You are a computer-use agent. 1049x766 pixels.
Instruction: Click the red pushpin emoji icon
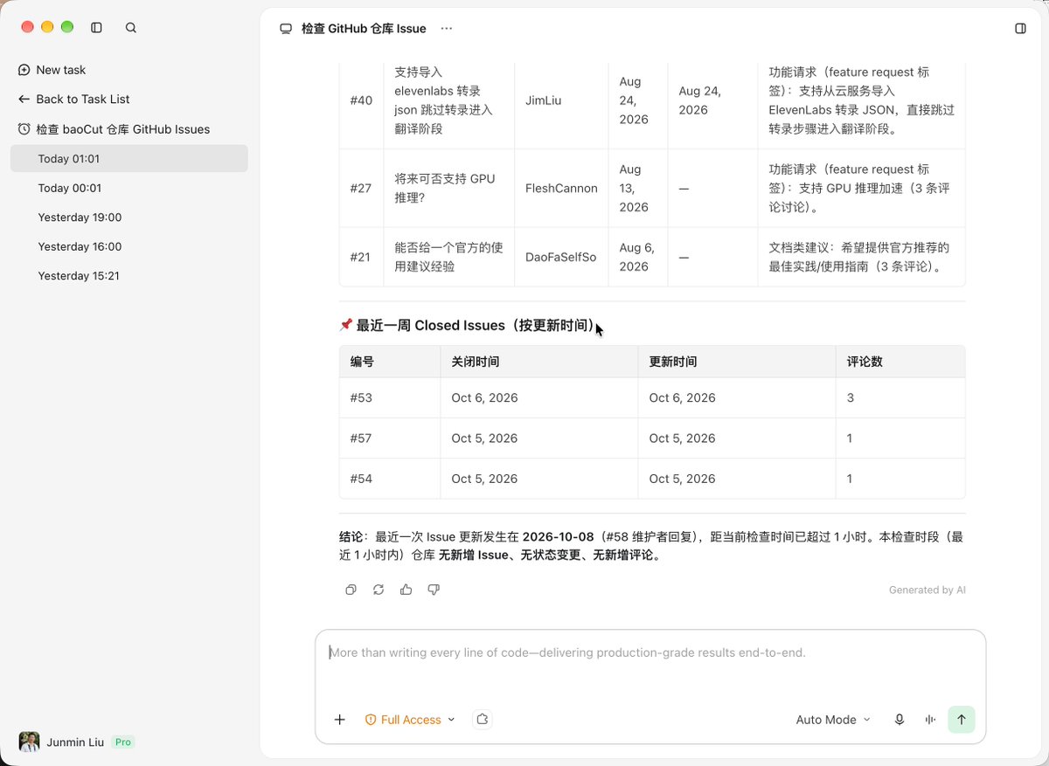pos(346,325)
